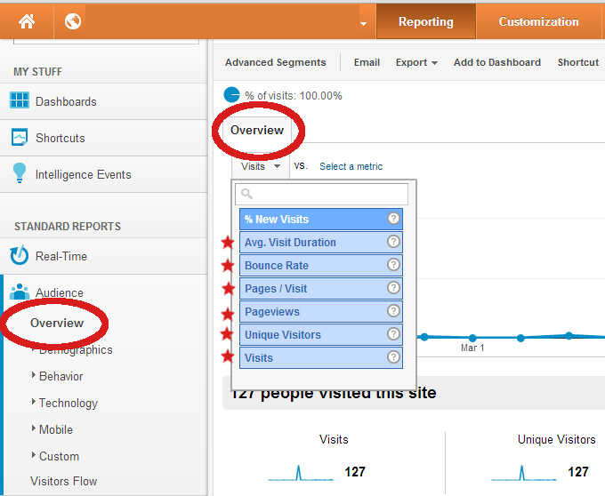Click the chart data point above Mar 1
605x496 pixels.
pos(472,338)
